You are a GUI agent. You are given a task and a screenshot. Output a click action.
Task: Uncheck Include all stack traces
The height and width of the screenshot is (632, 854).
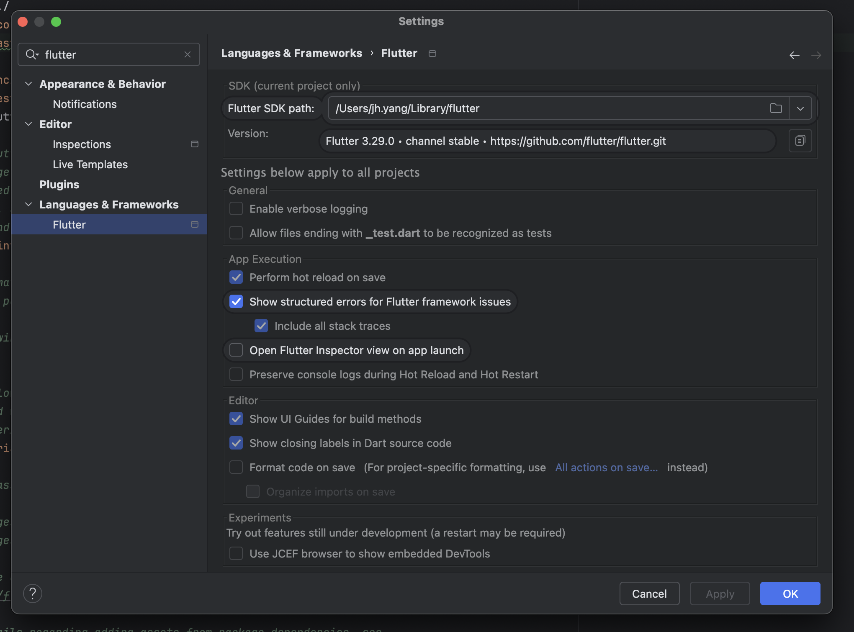tap(261, 326)
